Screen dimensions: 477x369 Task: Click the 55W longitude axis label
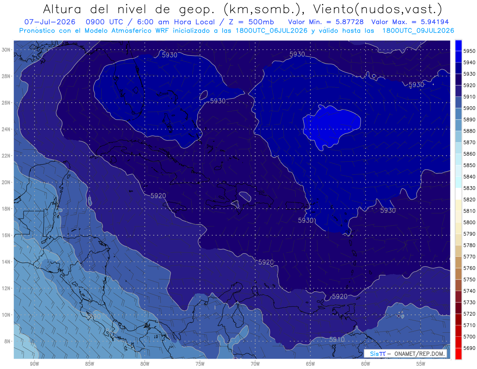click(421, 364)
